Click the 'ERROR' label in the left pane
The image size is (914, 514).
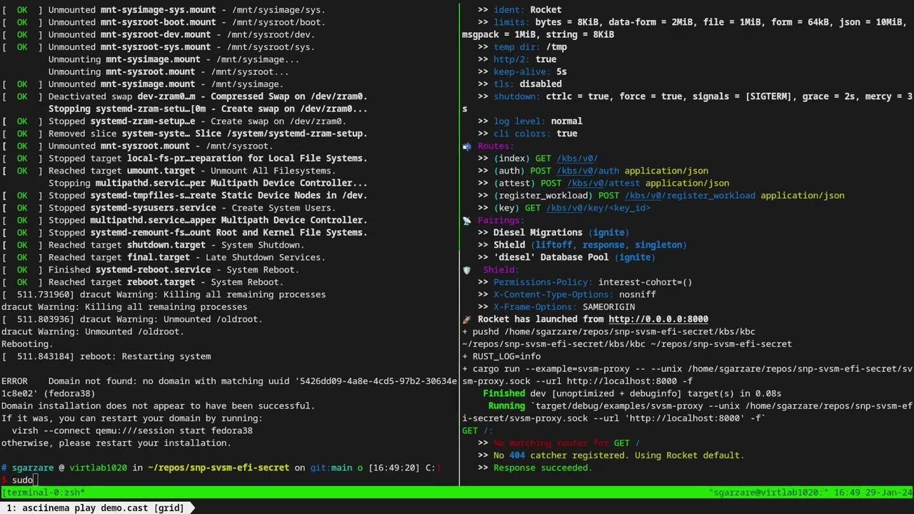(14, 381)
